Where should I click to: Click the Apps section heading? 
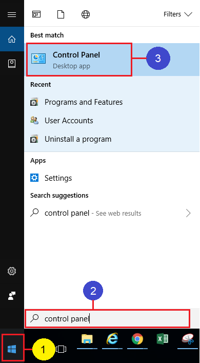[38, 161]
